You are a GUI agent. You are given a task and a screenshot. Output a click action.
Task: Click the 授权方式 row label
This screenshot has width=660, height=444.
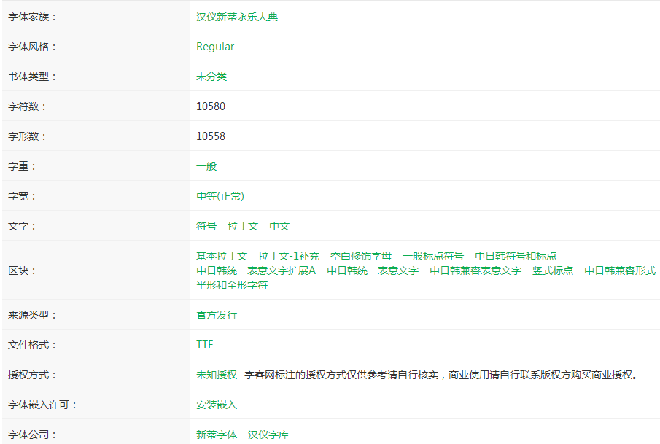pos(32,375)
